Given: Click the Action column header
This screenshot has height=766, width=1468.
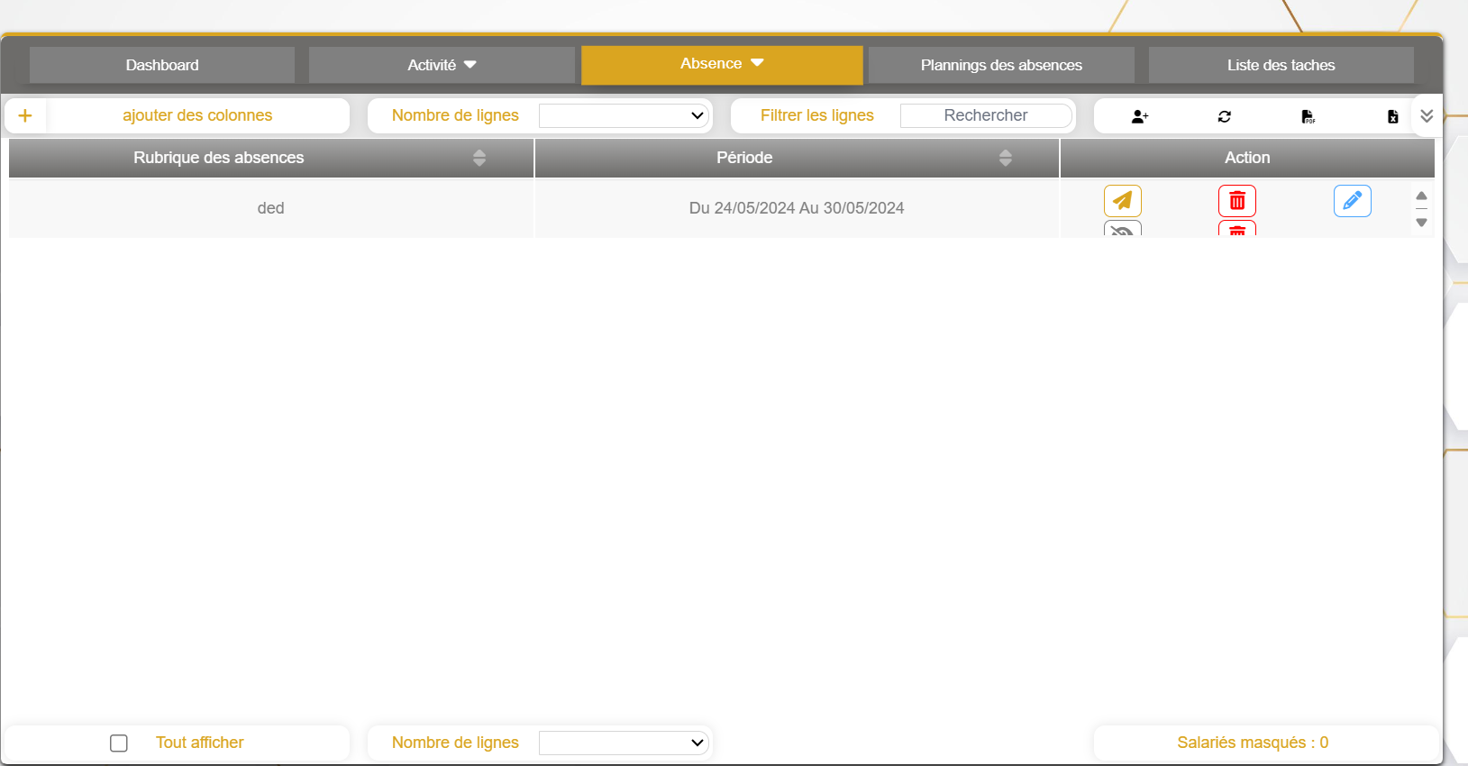Looking at the screenshot, I should coord(1247,158).
